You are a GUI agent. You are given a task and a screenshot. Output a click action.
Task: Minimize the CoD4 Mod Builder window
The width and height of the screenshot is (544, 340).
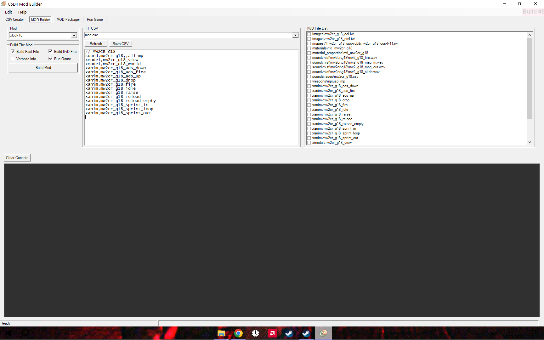pos(504,4)
